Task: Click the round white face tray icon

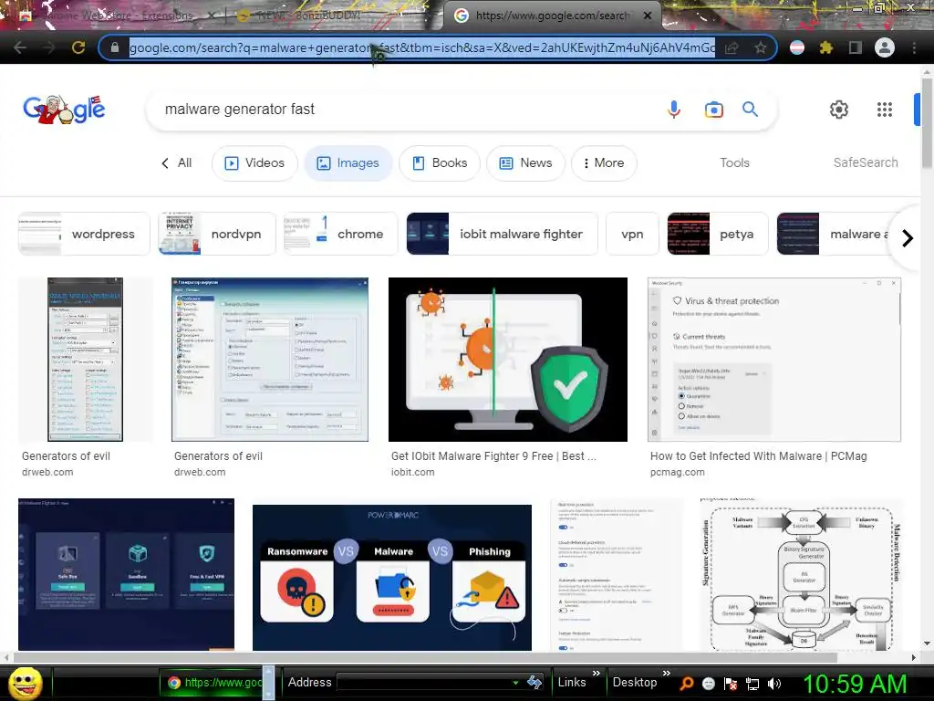Action: point(708,684)
